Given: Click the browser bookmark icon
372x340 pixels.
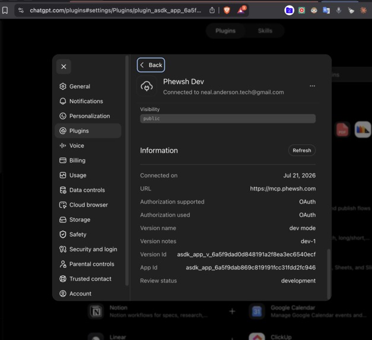Looking at the screenshot, I should [x=5, y=10].
